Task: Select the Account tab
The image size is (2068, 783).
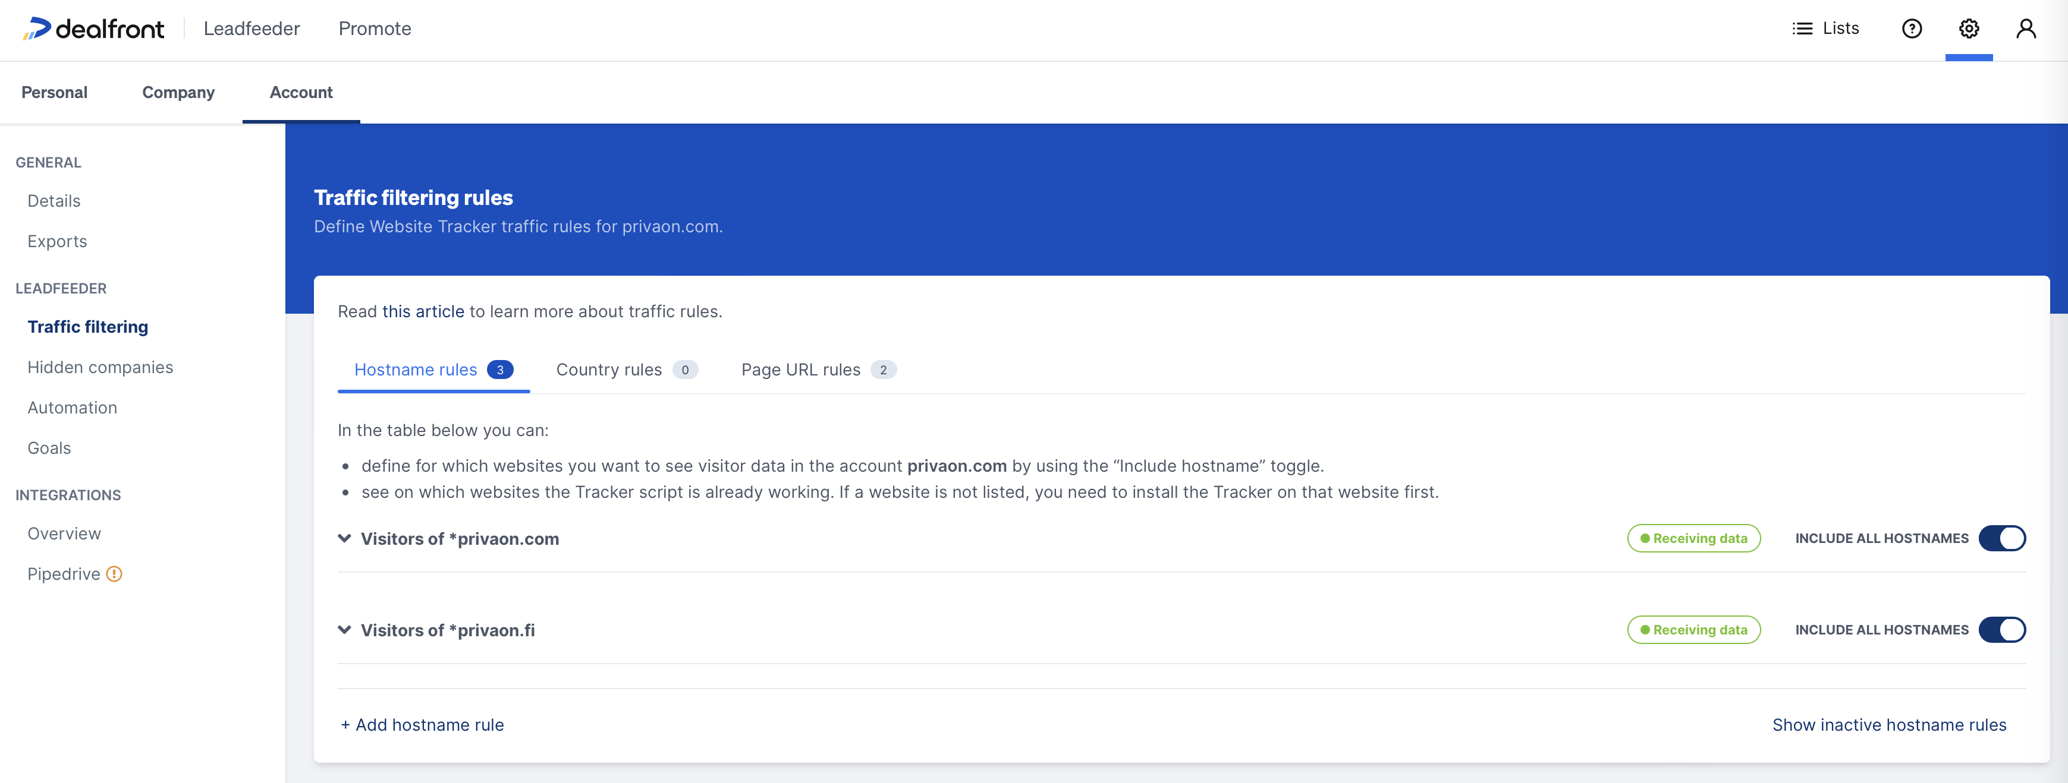Action: 301,92
